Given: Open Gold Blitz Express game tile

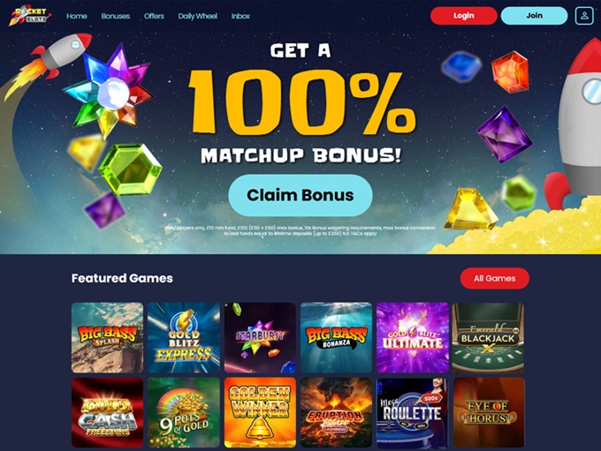Looking at the screenshot, I should coord(184,338).
